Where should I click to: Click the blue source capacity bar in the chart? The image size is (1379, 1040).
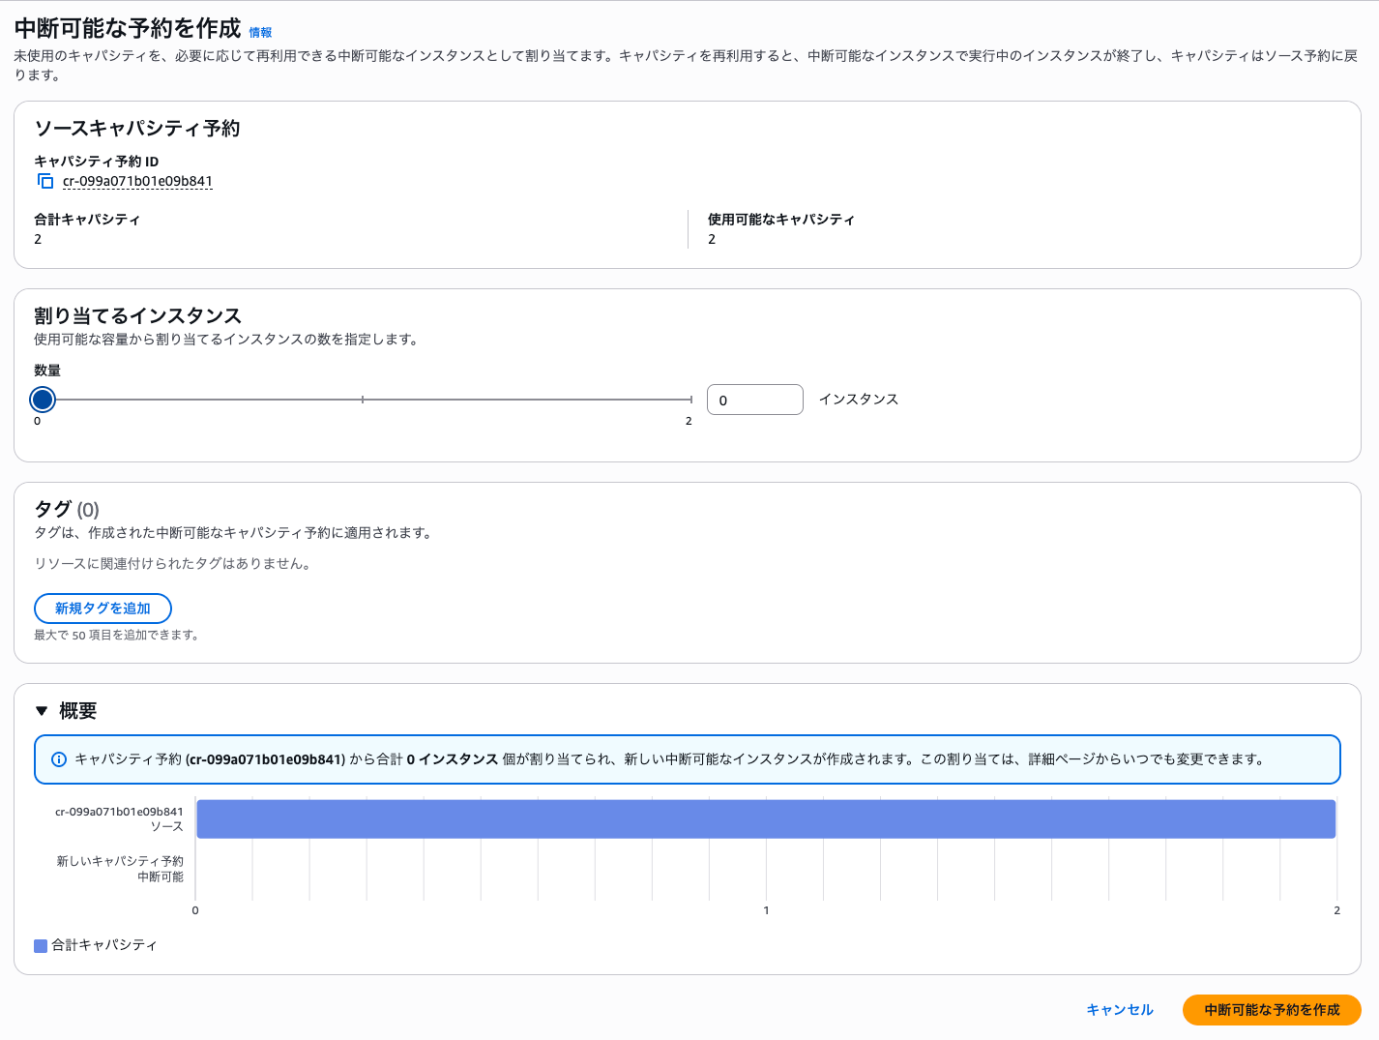point(764,818)
